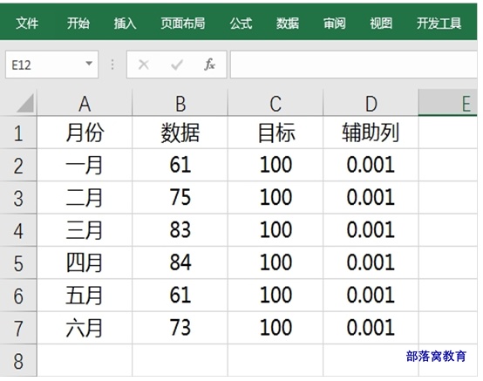Viewport: 483px width, 381px height.
Task: Go to the 数据 ribbon tab
Action: coord(288,23)
